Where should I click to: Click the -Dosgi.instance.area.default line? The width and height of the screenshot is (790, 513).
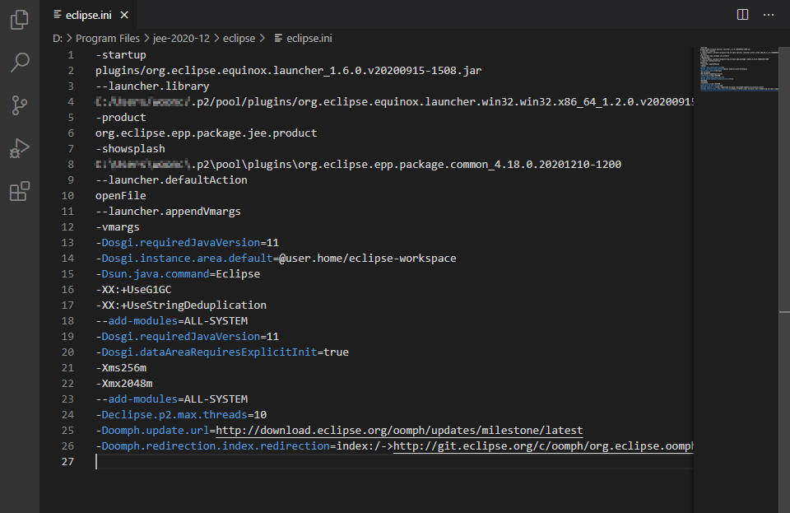[x=276, y=258]
